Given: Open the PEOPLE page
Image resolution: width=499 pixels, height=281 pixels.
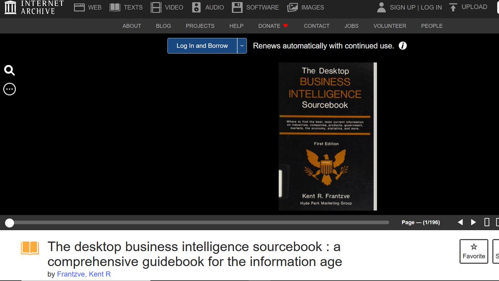Looking at the screenshot, I should click(432, 26).
